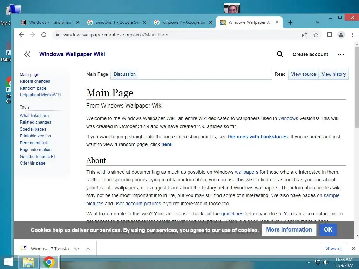Click the Chrome taskbar icon
This screenshot has width=359, height=269.
tap(49, 262)
